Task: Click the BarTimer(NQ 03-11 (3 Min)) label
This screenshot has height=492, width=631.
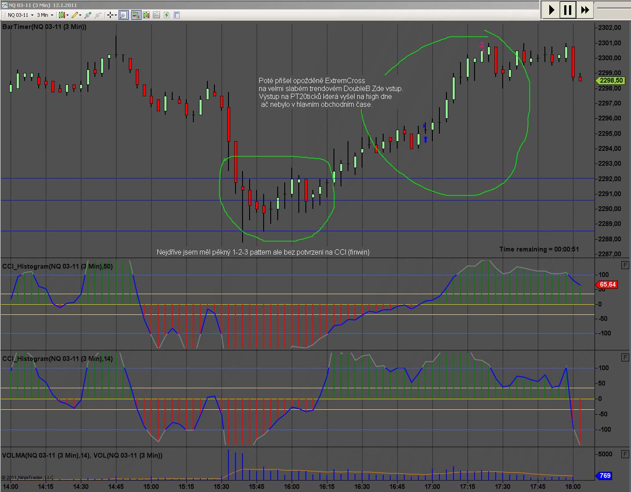Action: 44,27
